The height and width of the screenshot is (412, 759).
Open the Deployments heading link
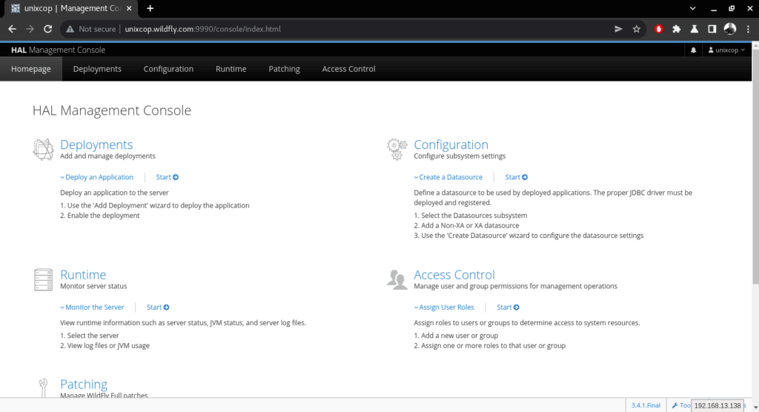pyautogui.click(x=96, y=144)
